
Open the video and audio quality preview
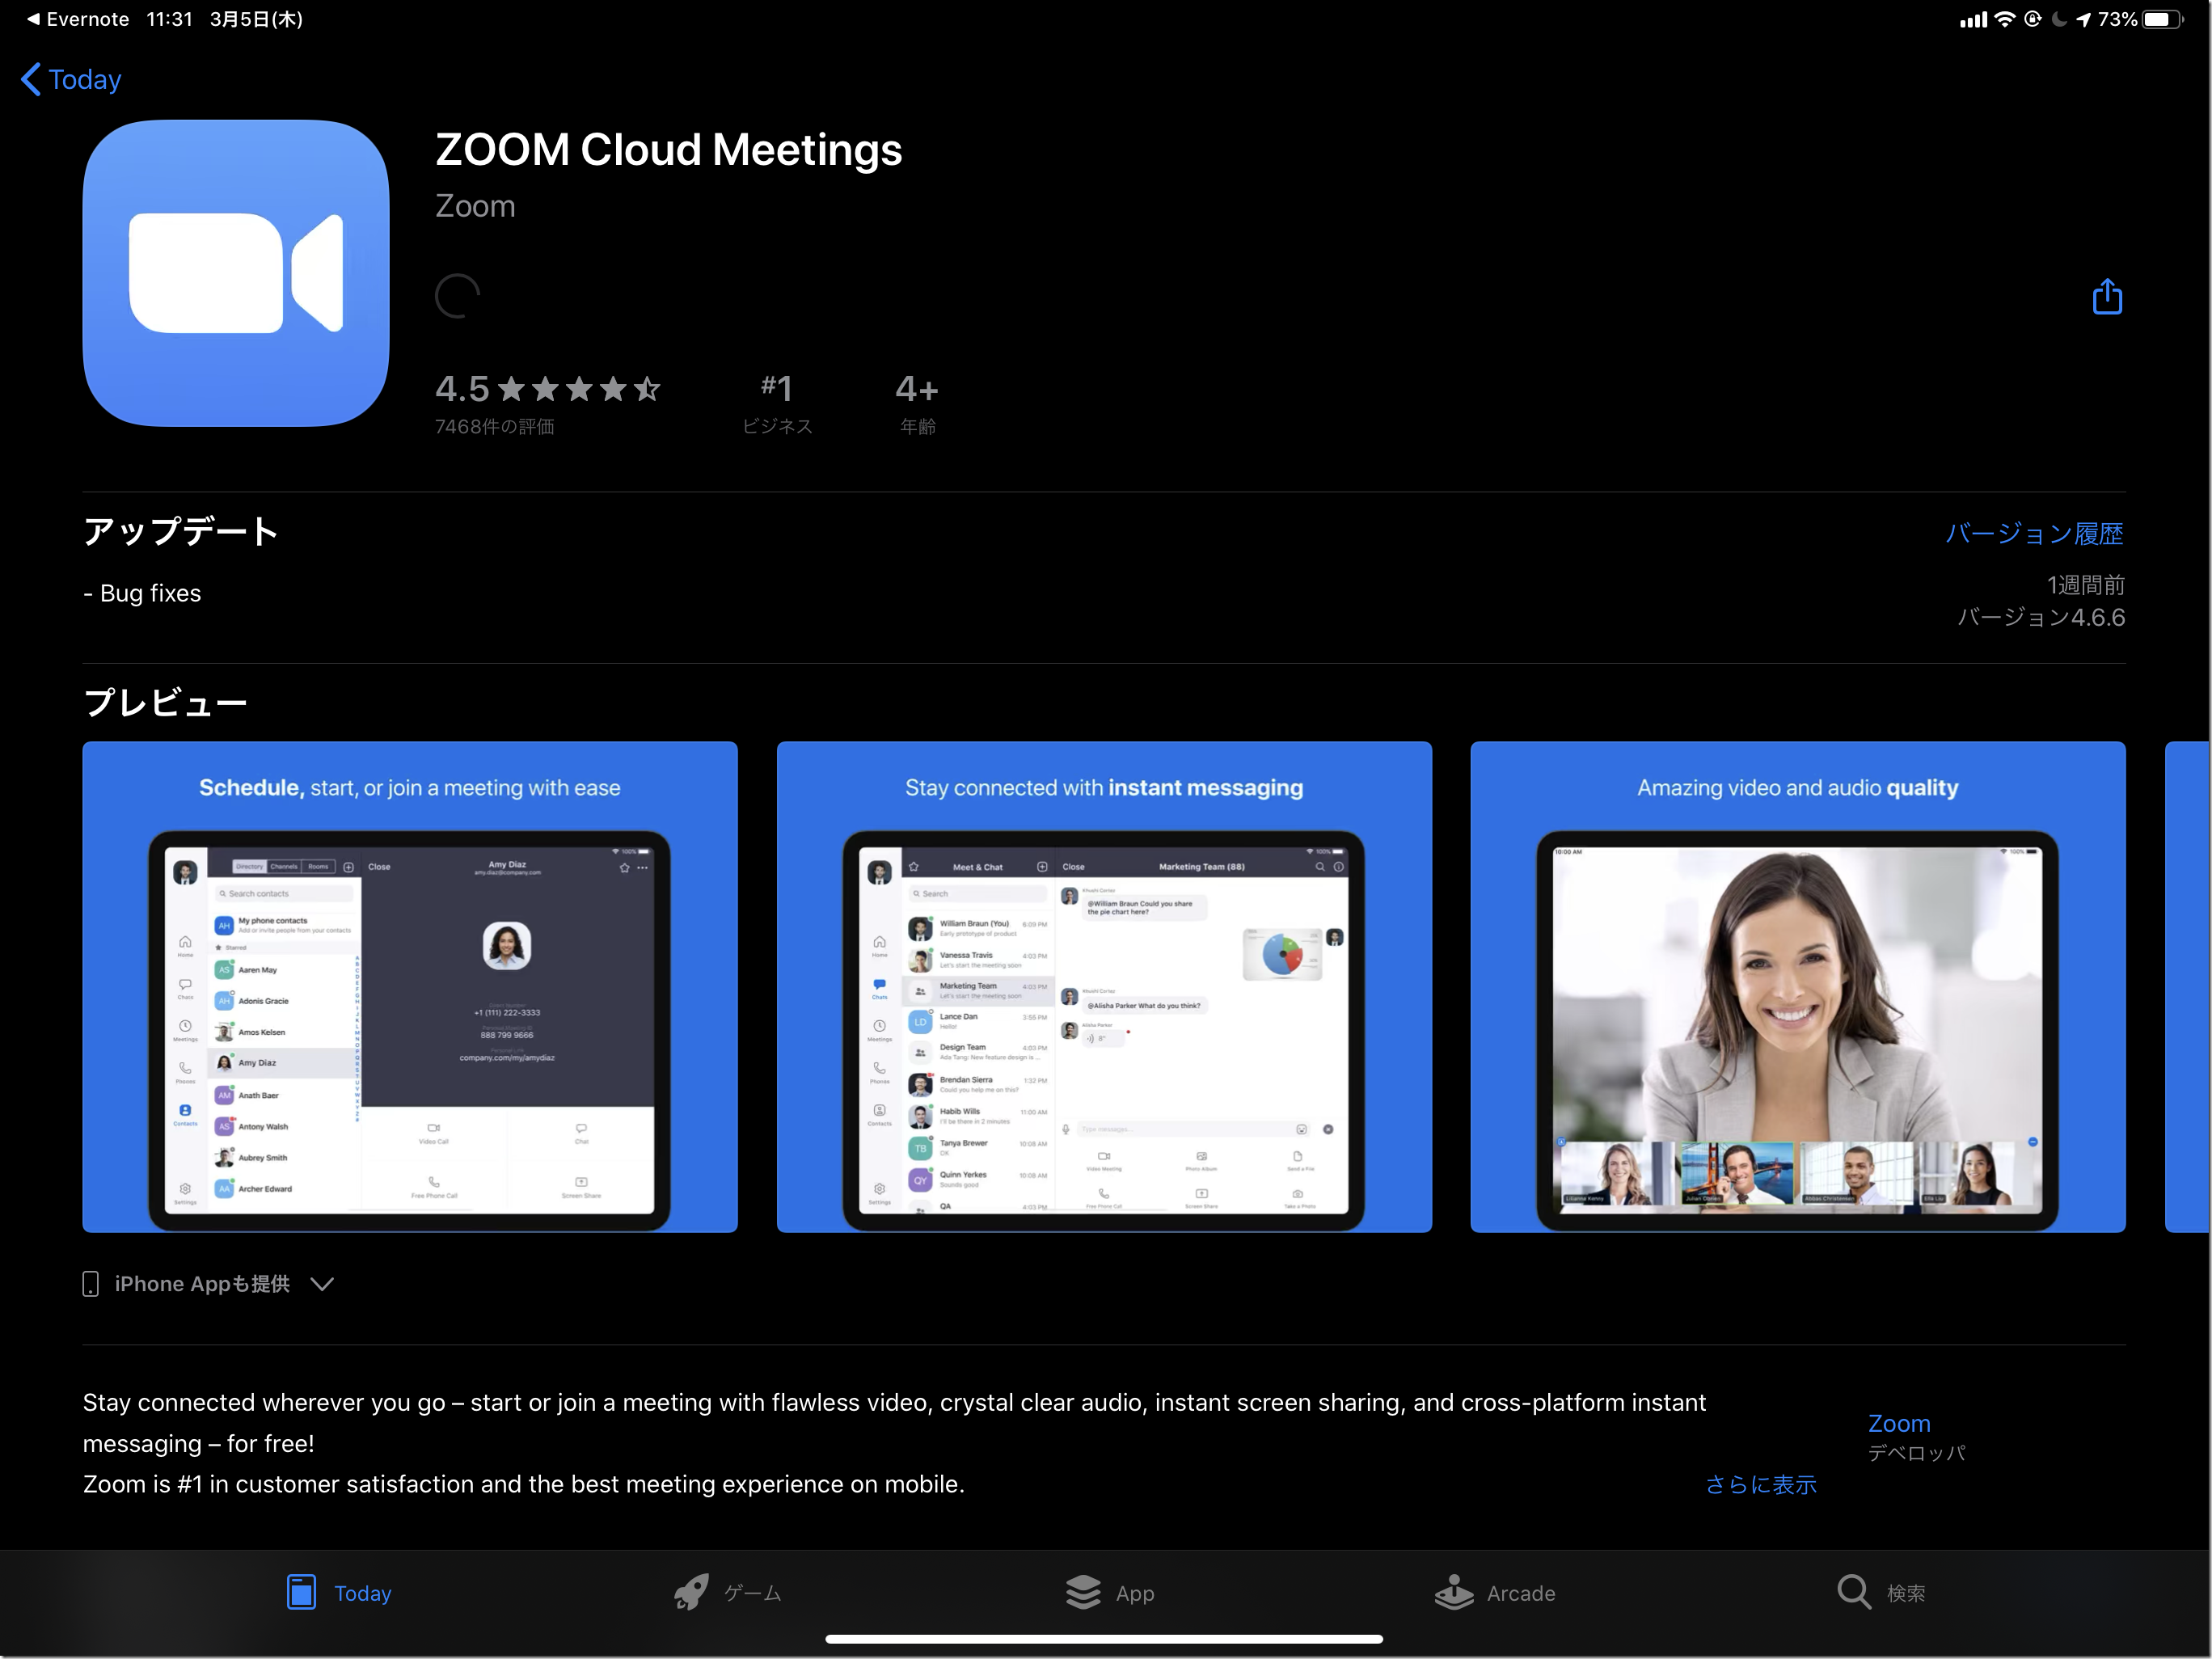point(1798,987)
